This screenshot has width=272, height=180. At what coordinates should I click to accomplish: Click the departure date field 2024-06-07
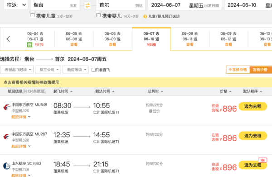click(185, 5)
